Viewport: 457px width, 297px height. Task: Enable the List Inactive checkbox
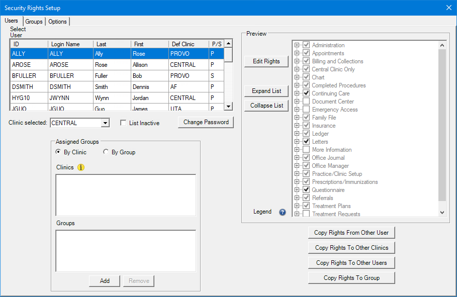click(123, 123)
